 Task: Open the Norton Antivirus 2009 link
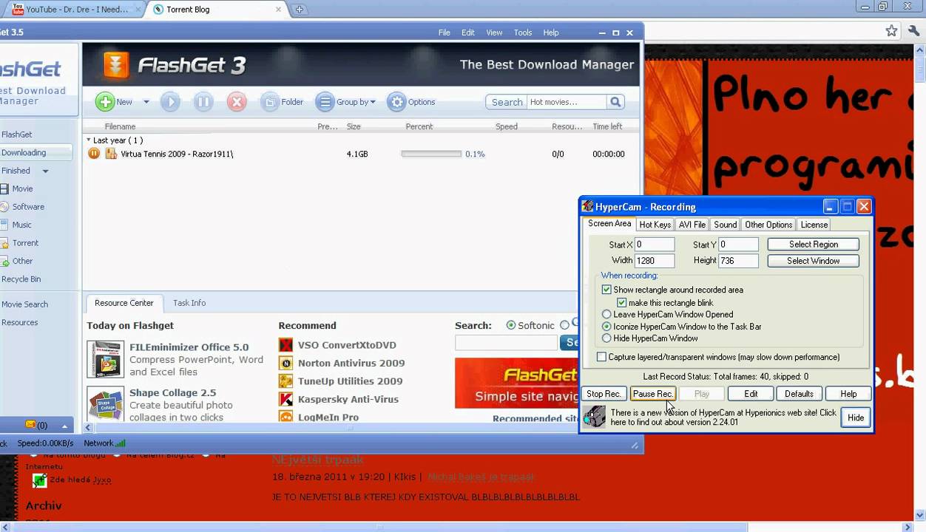pyautogui.click(x=351, y=363)
